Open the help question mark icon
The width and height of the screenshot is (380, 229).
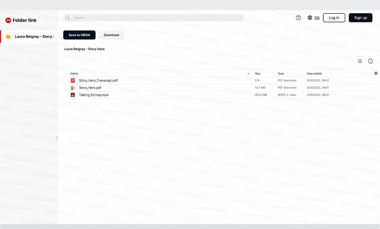click(298, 18)
